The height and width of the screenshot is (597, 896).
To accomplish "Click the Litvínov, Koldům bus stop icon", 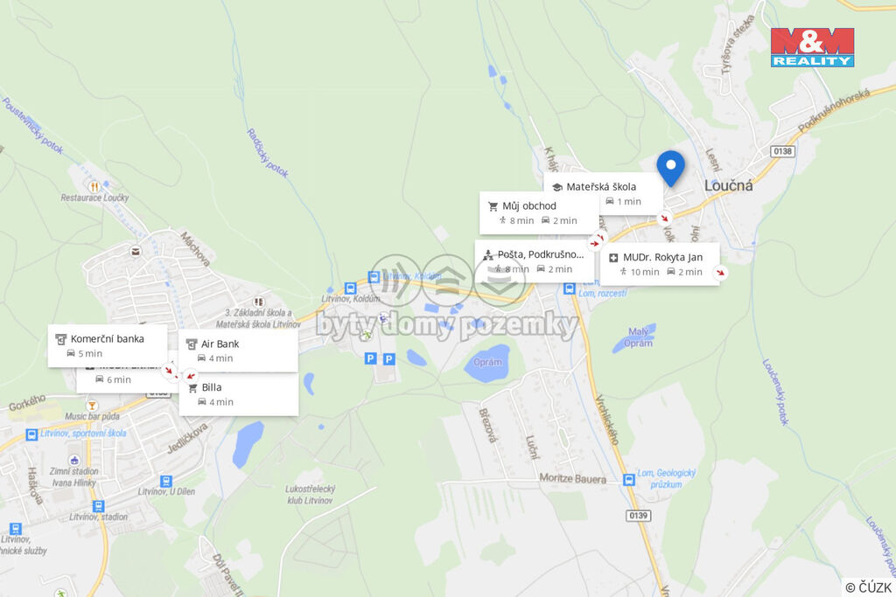I will 350,288.
